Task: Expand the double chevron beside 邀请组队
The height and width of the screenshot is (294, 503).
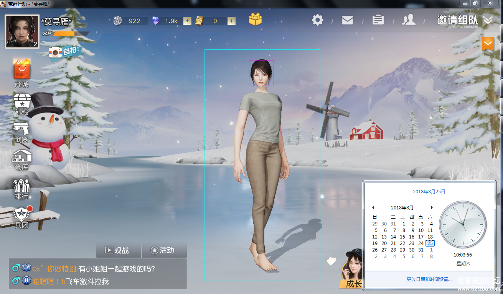Action: click(x=488, y=20)
